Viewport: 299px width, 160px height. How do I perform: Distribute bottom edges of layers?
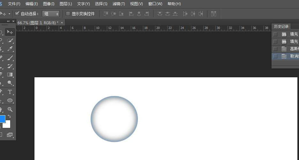(x=175, y=14)
